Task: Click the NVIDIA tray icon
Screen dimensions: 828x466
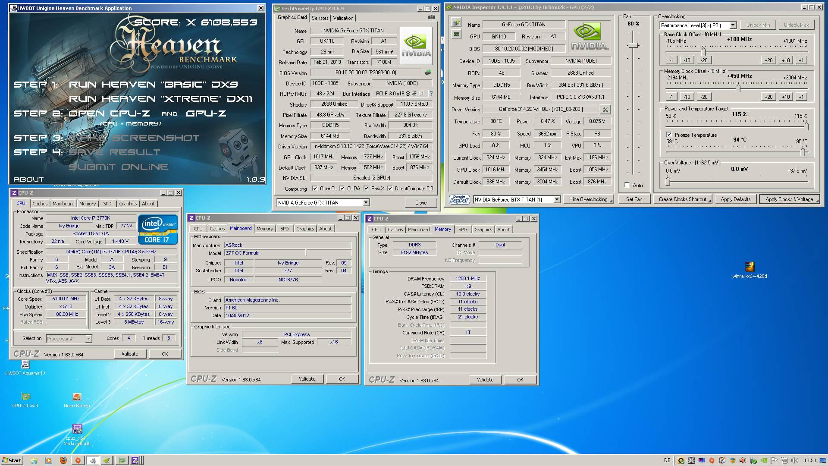Action: tap(764, 460)
